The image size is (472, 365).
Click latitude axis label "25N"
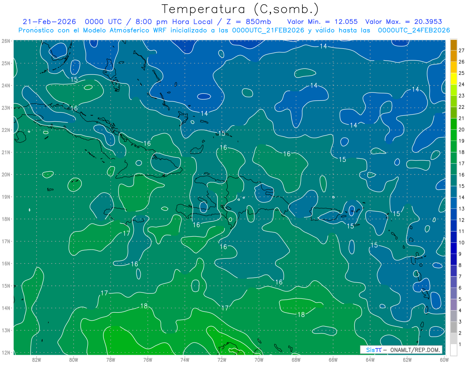tap(6, 63)
